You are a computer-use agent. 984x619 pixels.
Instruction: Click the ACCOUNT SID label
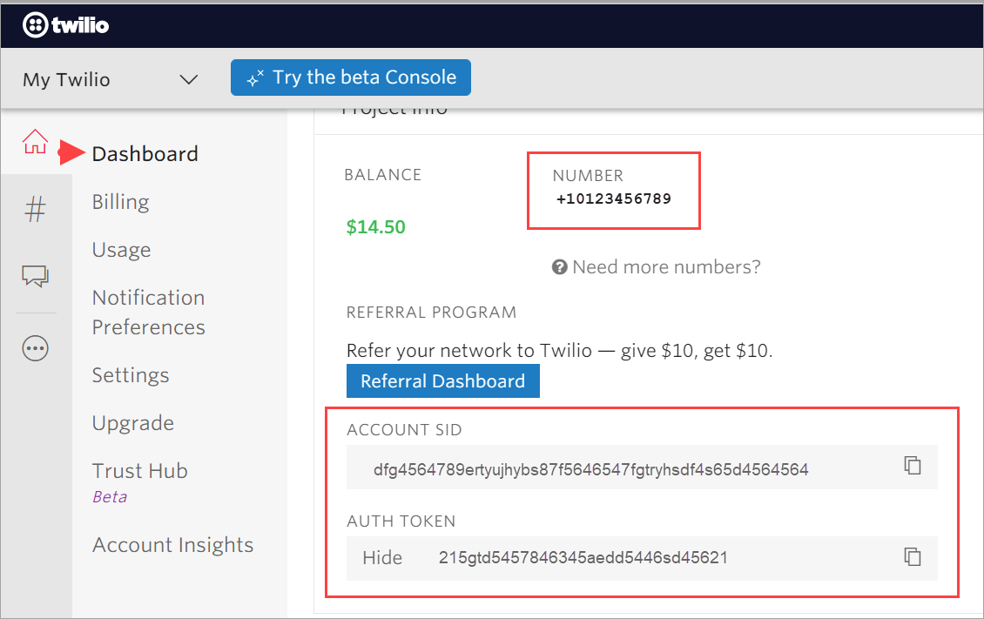pos(404,430)
